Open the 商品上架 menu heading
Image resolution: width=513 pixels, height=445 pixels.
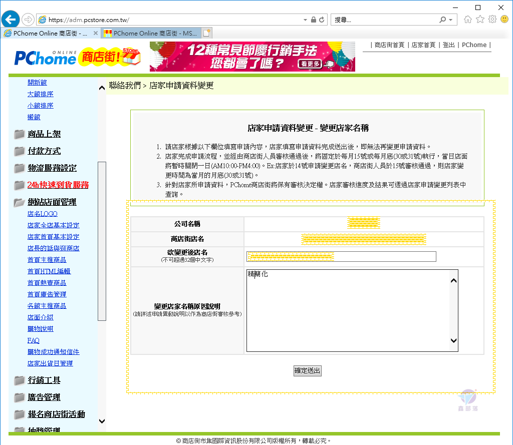[x=44, y=134]
